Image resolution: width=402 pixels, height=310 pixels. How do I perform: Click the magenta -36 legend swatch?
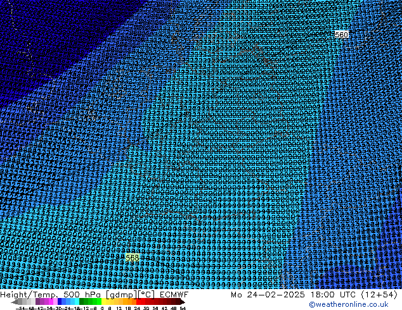pos(51,302)
